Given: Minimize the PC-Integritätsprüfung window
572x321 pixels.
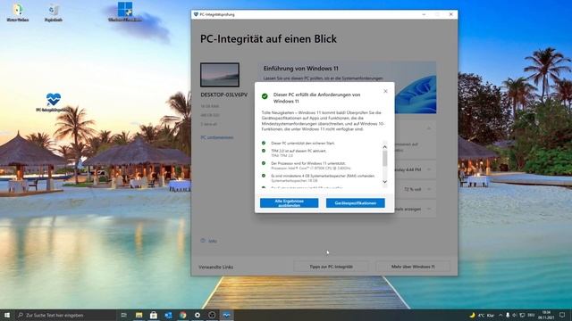Looking at the screenshot, I should [x=424, y=14].
